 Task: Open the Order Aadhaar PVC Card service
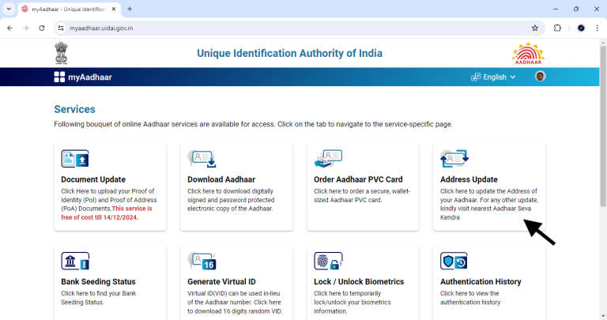point(363,187)
